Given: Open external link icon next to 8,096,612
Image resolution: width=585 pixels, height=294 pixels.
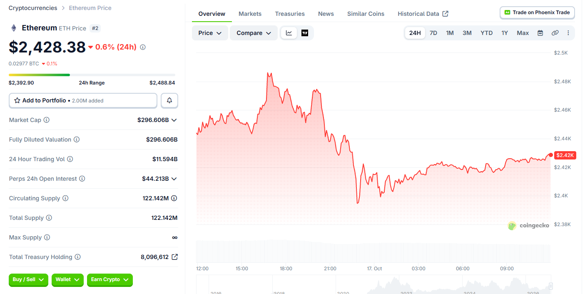Looking at the screenshot, I should tap(174, 257).
